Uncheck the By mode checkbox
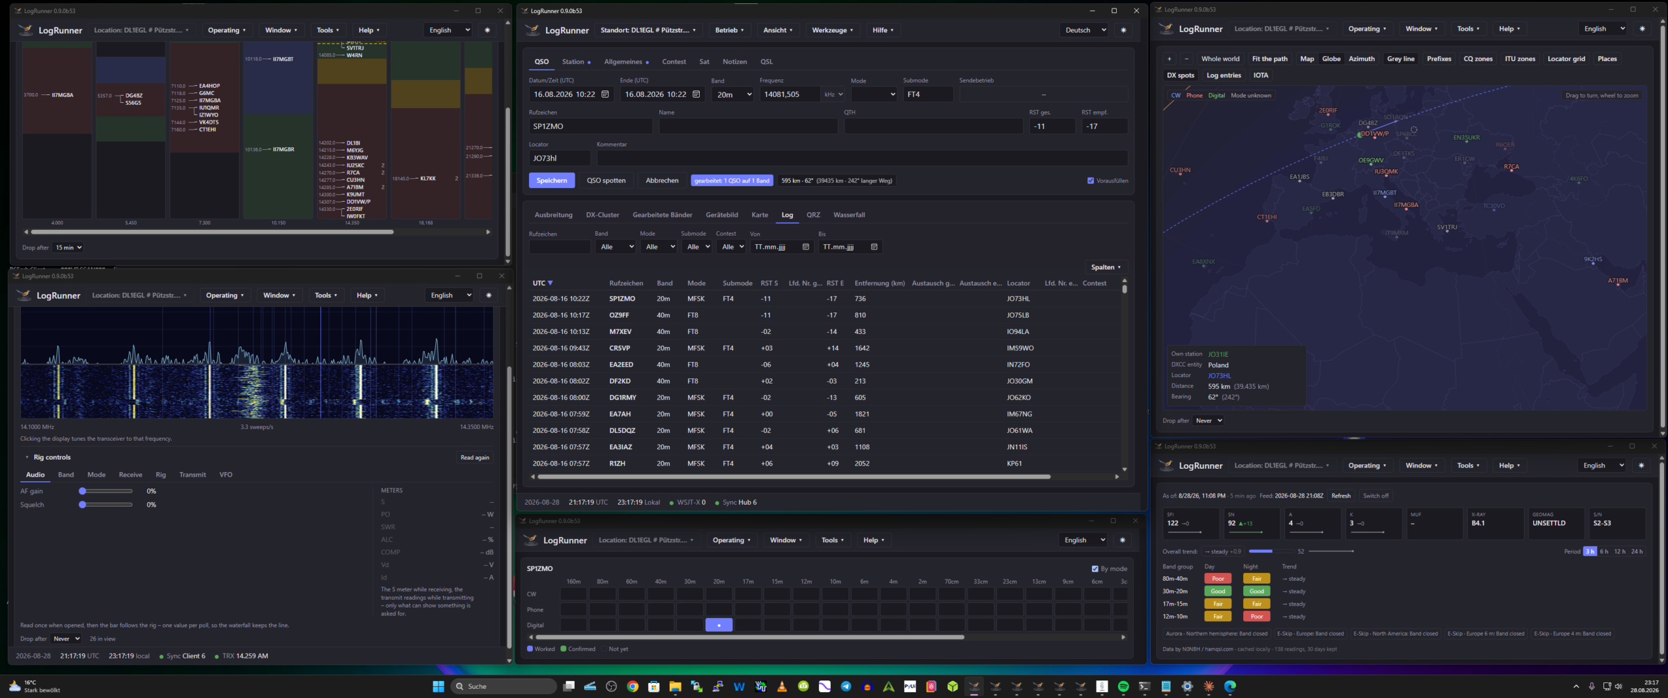The image size is (1668, 698). [1095, 568]
